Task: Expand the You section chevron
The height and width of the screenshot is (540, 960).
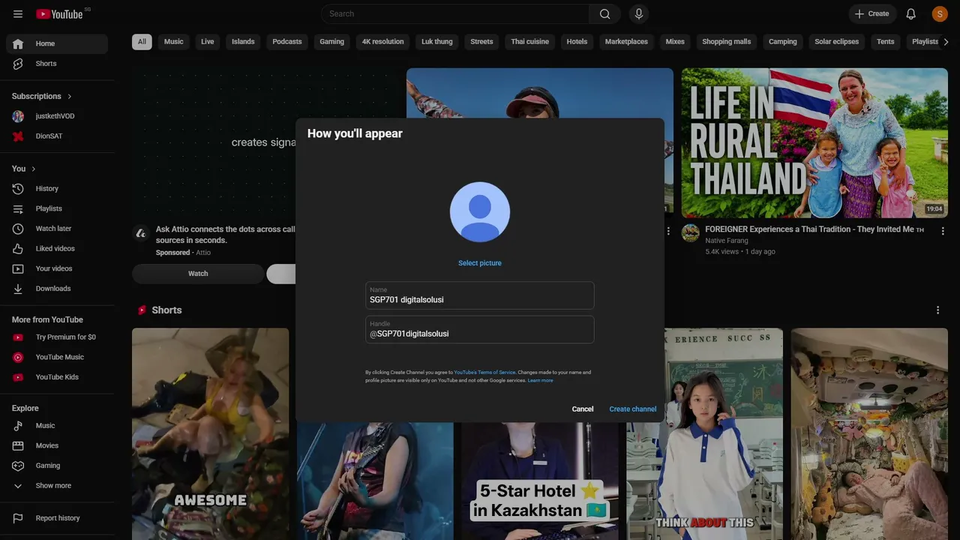Action: [x=34, y=169]
